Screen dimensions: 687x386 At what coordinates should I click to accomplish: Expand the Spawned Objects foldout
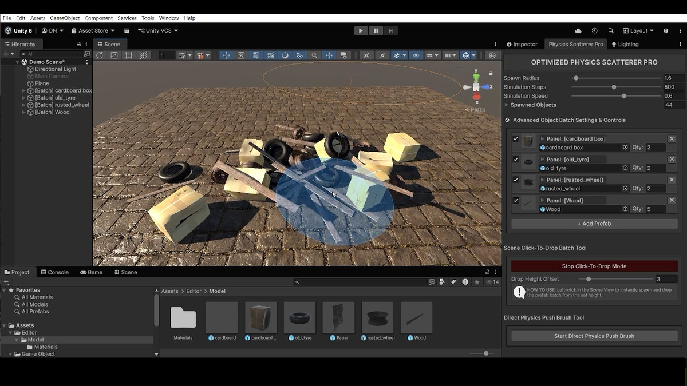[506, 105]
